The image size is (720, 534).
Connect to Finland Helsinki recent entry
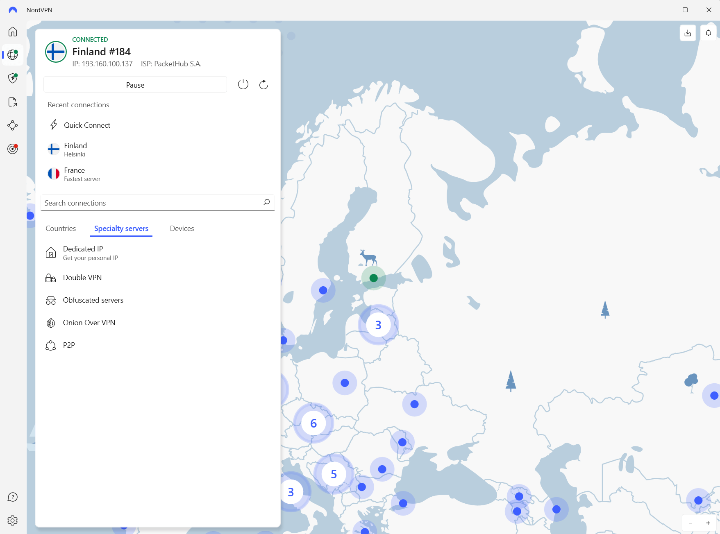[x=157, y=149]
